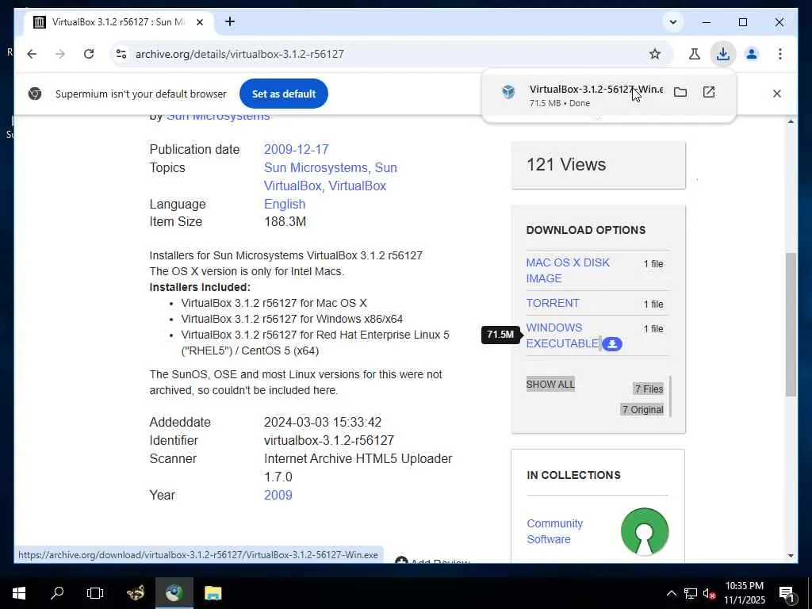Click the page vertical scrollbar thumb
Viewport: 812px width, 609px height.
click(x=791, y=324)
